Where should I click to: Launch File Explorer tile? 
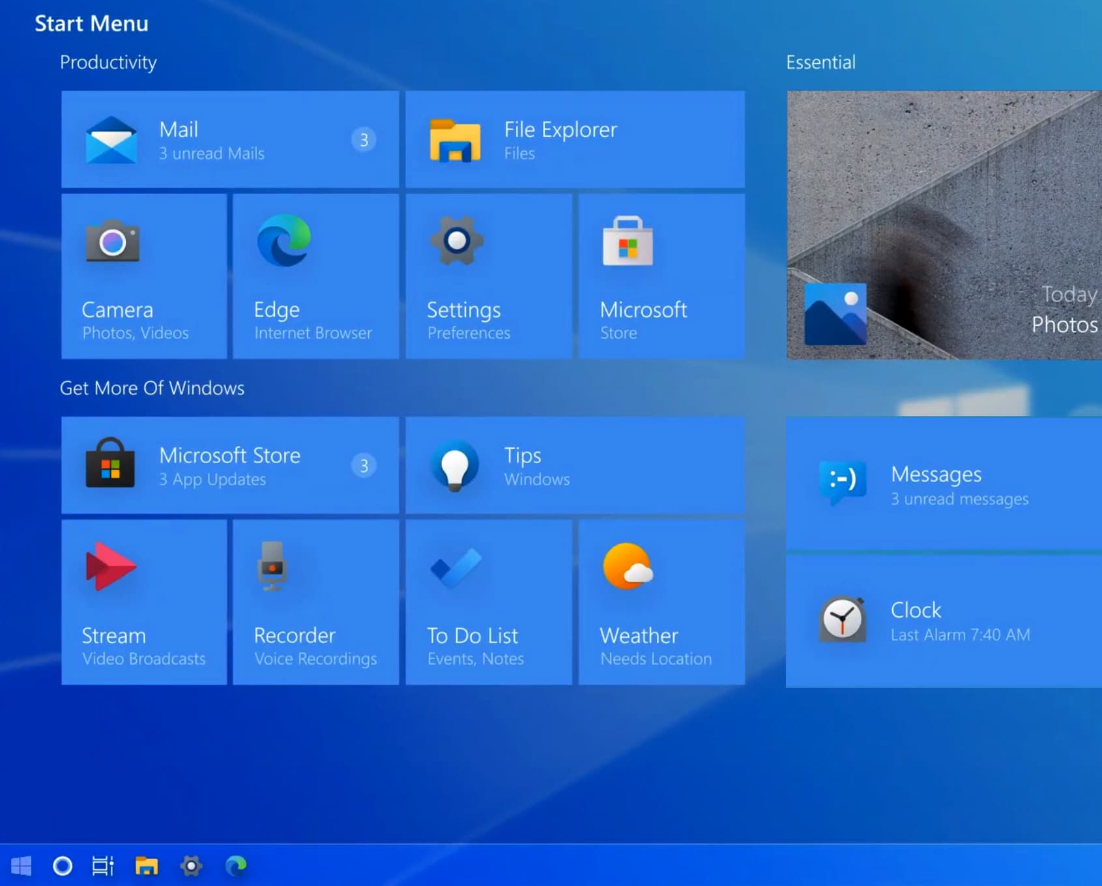pos(574,139)
